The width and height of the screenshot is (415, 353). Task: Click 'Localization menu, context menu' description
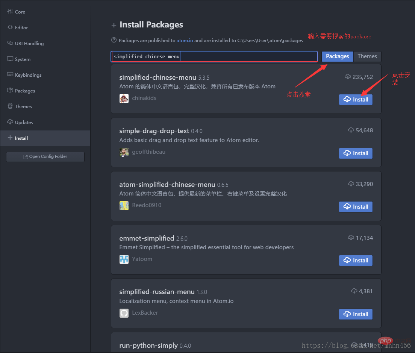176,301
